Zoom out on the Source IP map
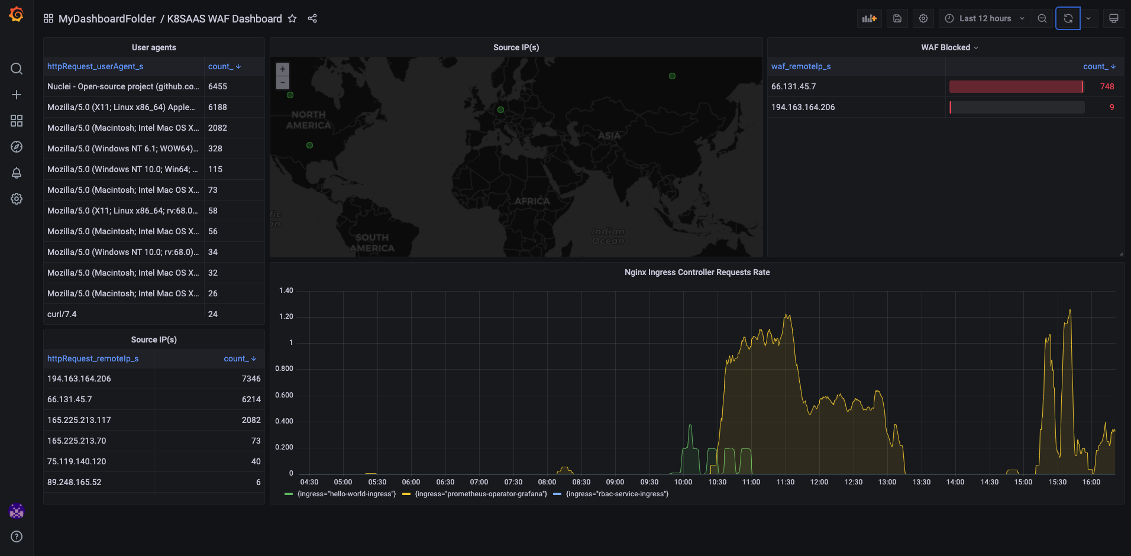The image size is (1131, 556). 283,83
